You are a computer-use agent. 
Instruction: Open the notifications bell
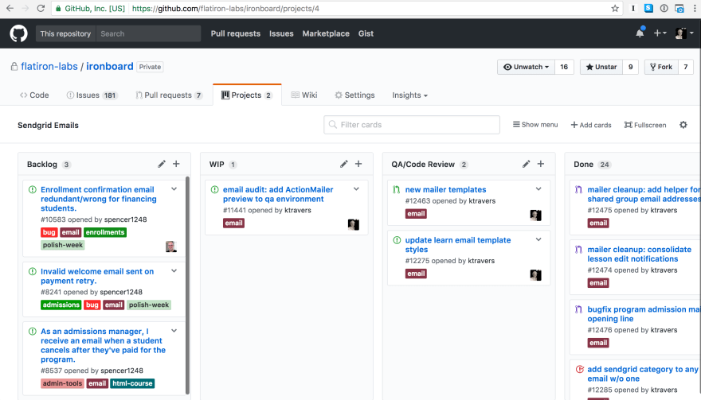640,33
